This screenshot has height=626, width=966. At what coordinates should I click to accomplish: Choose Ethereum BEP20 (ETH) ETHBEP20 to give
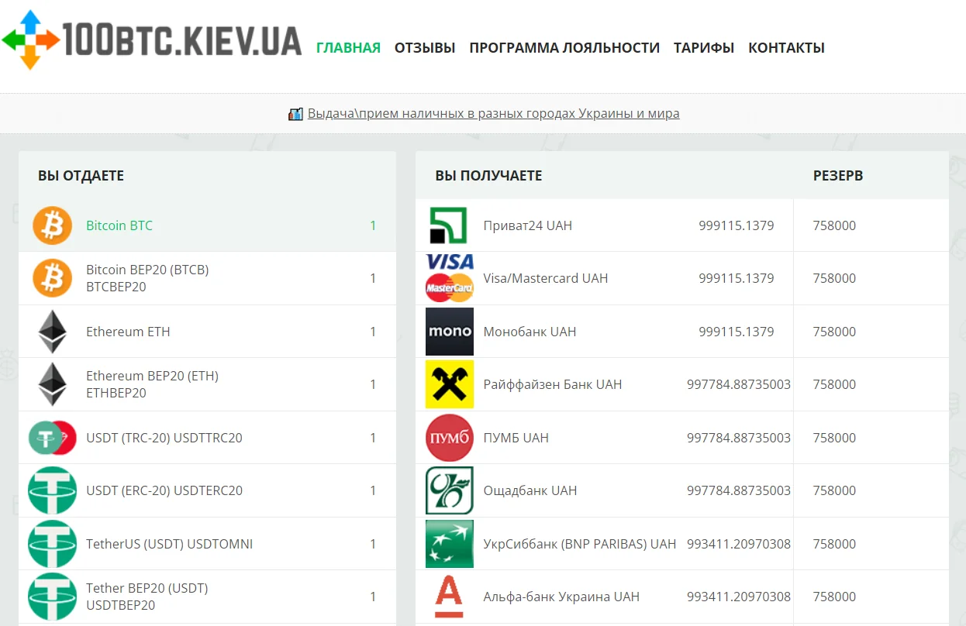coord(207,384)
